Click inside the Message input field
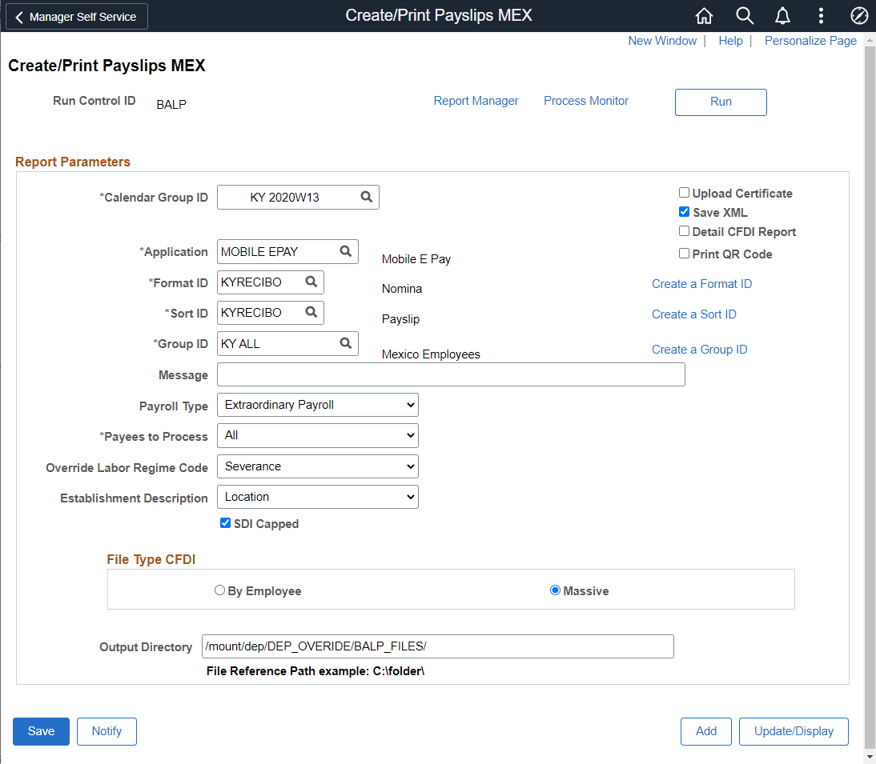Image resolution: width=876 pixels, height=764 pixels. click(x=451, y=374)
